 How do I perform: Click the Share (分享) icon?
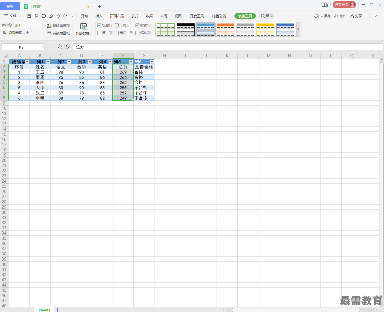click(x=356, y=16)
